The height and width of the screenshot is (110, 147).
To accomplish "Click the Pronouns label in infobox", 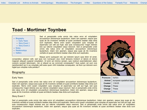I will coord(106,78).
